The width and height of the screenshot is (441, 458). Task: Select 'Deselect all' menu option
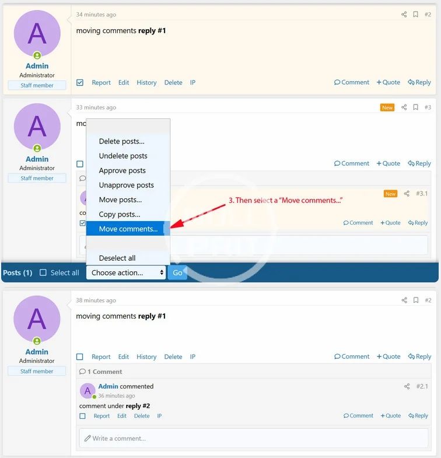point(117,258)
